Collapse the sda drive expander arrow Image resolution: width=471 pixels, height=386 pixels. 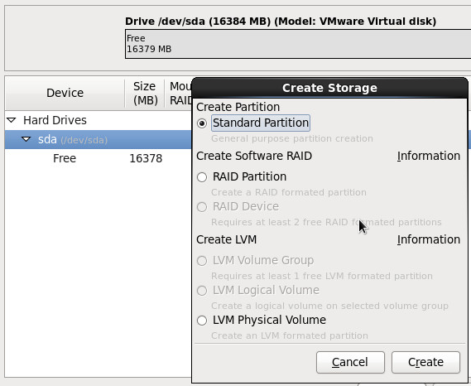[x=26, y=139]
